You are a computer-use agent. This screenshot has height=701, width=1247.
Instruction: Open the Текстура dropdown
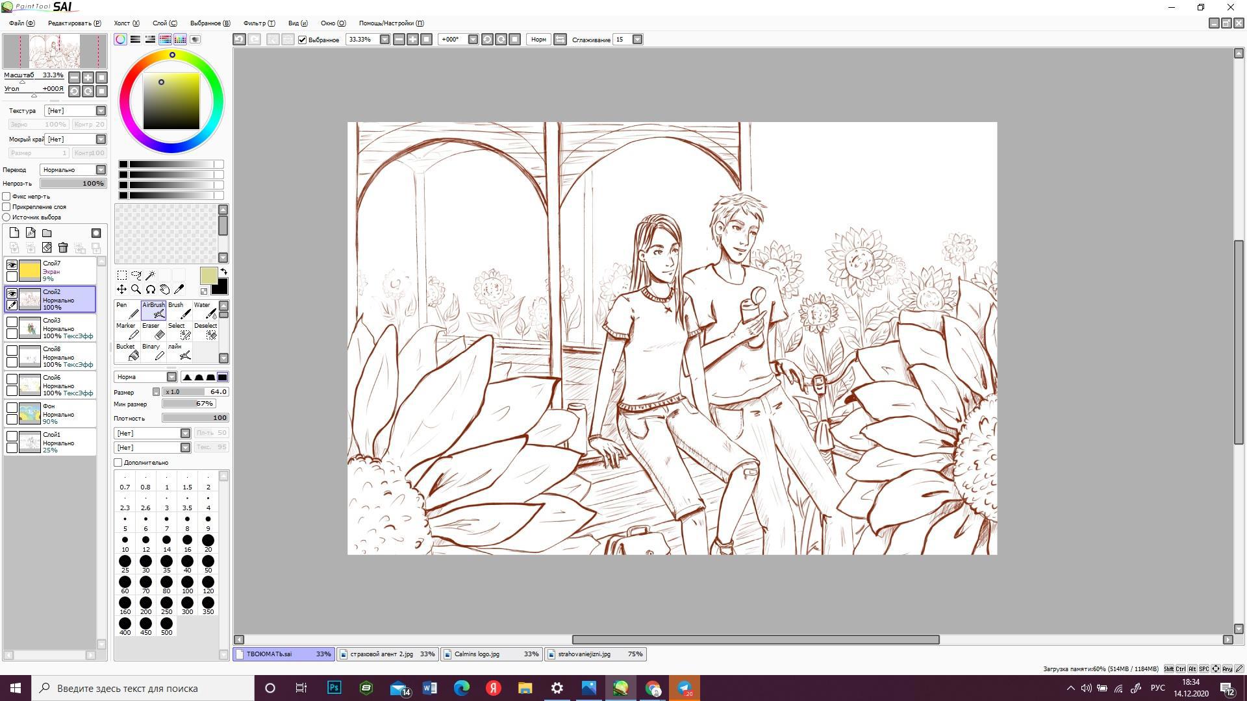click(101, 110)
